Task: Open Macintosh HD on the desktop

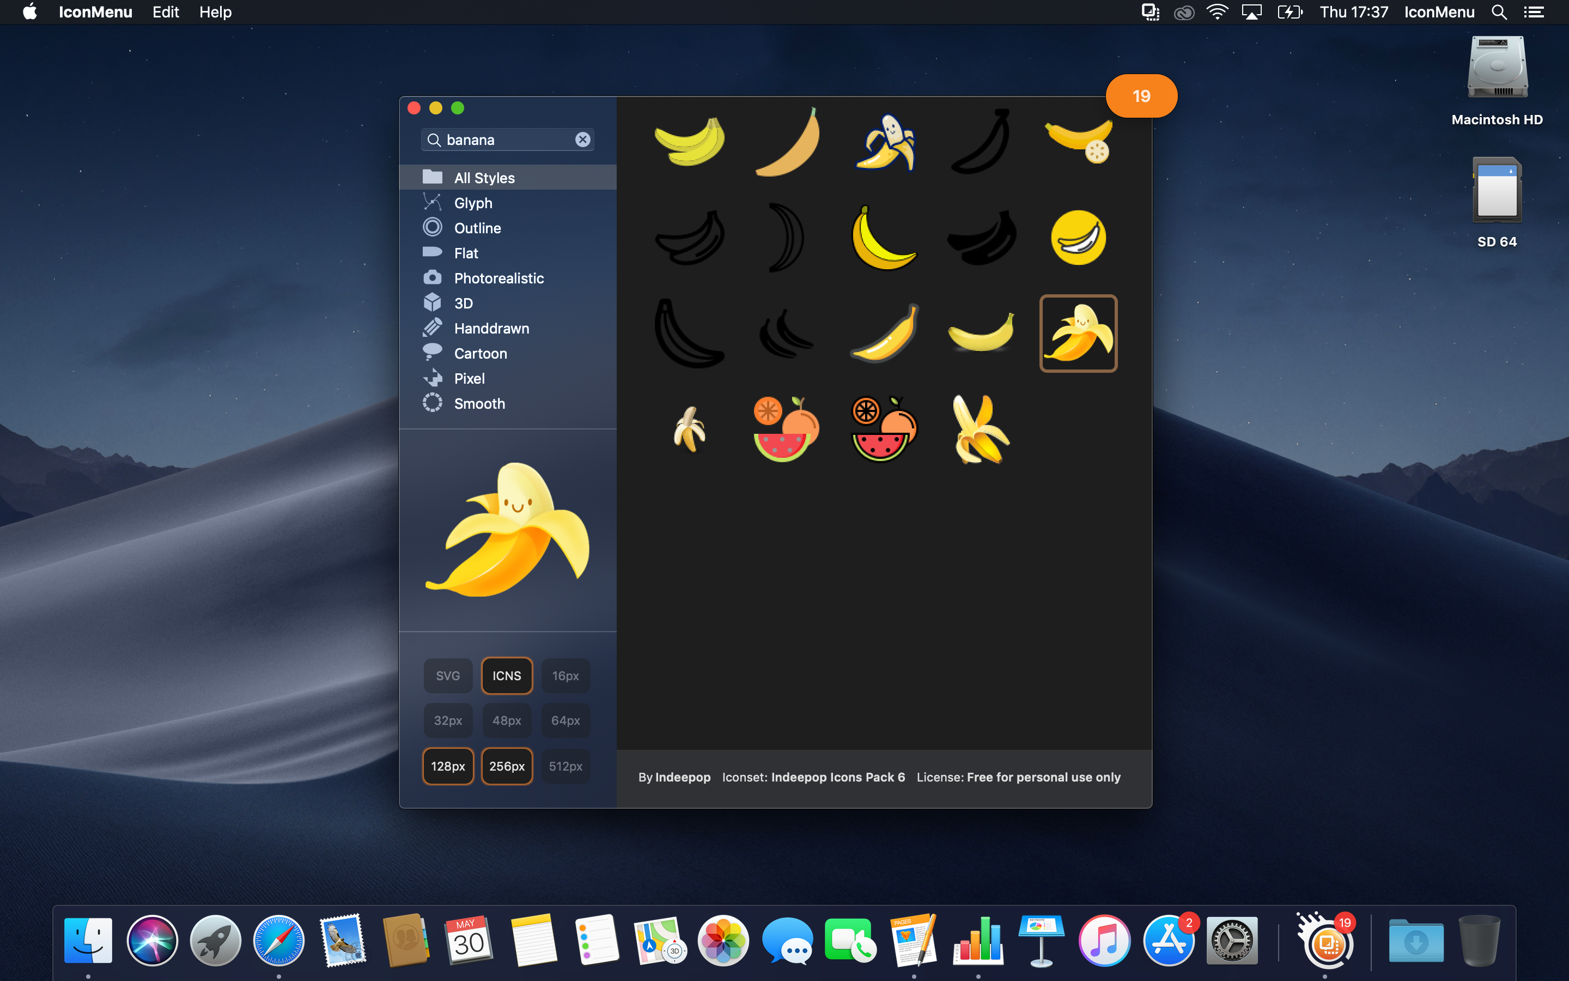Action: (1497, 82)
